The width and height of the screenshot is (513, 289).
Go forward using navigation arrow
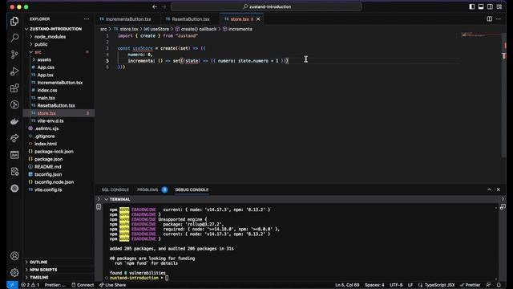point(164,6)
